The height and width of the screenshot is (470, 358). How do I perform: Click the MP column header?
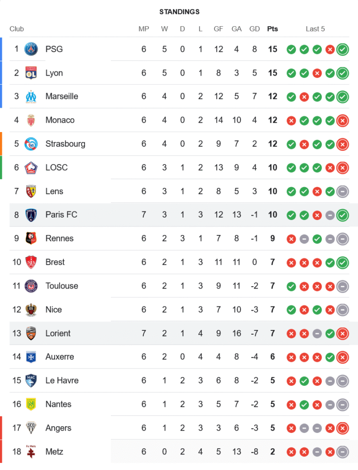(x=144, y=29)
